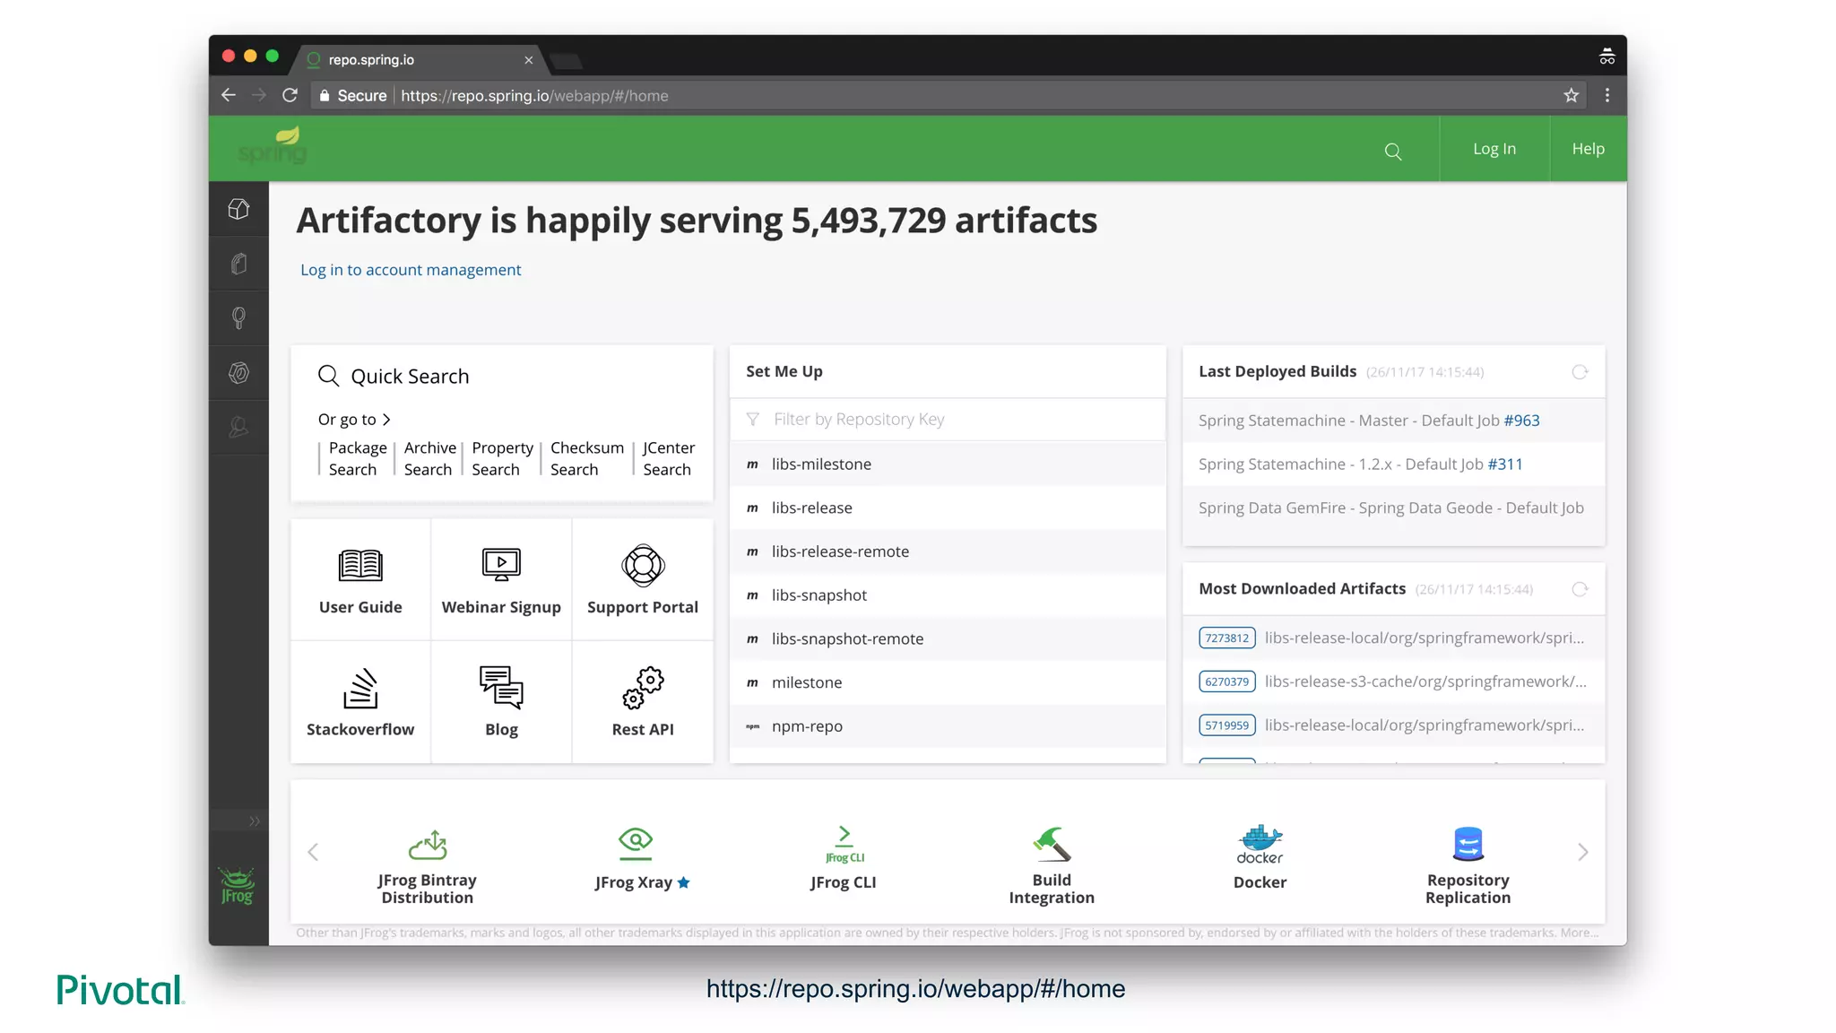Click the Quick Search magnifier icon
This screenshot has width=1836, height=1033.
(329, 376)
